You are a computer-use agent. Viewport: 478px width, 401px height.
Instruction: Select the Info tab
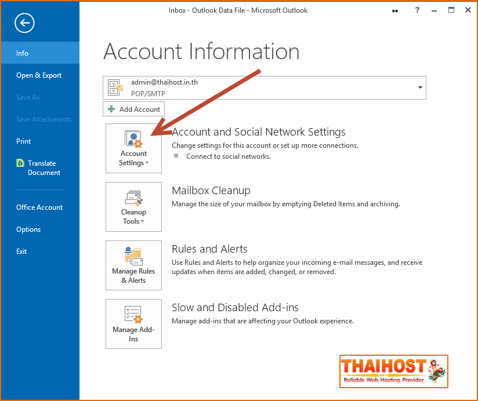40,53
